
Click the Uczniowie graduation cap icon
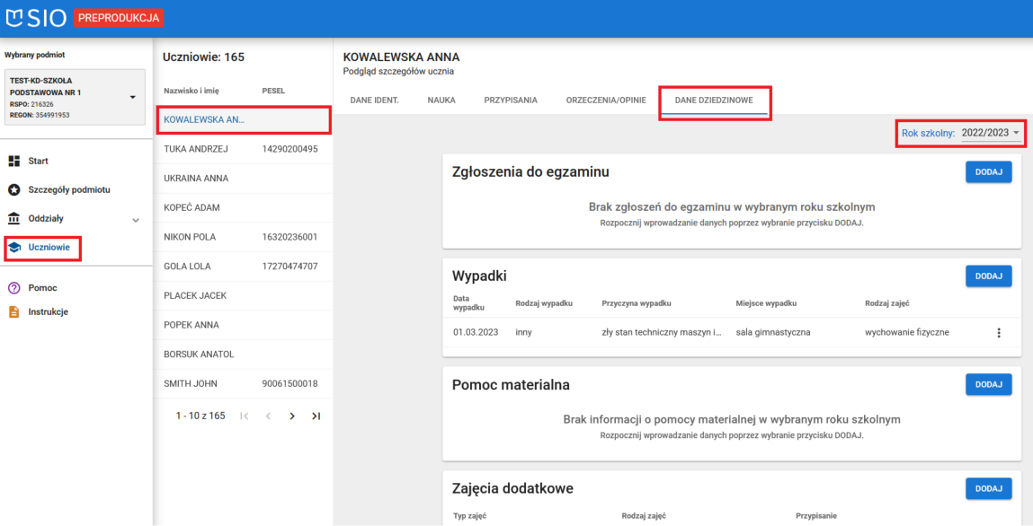click(13, 248)
